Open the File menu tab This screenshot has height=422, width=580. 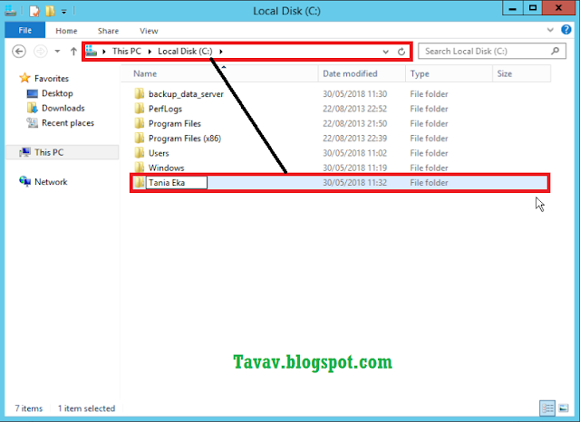pyautogui.click(x=24, y=30)
